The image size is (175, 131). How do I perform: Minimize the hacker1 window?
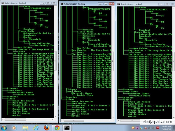click(x=43, y=3)
